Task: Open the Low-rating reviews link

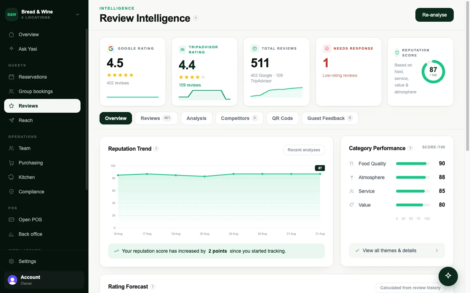Action: tap(340, 75)
